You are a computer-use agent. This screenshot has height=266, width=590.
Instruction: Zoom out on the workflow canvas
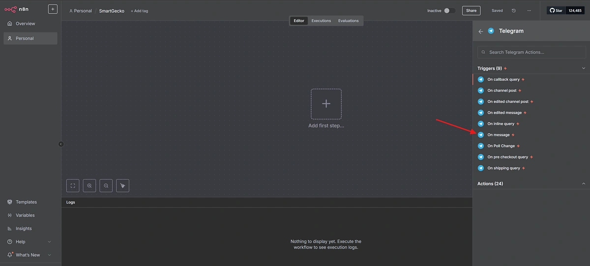click(106, 185)
